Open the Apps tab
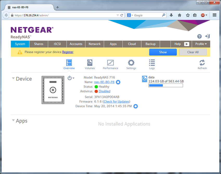 pos(113,44)
